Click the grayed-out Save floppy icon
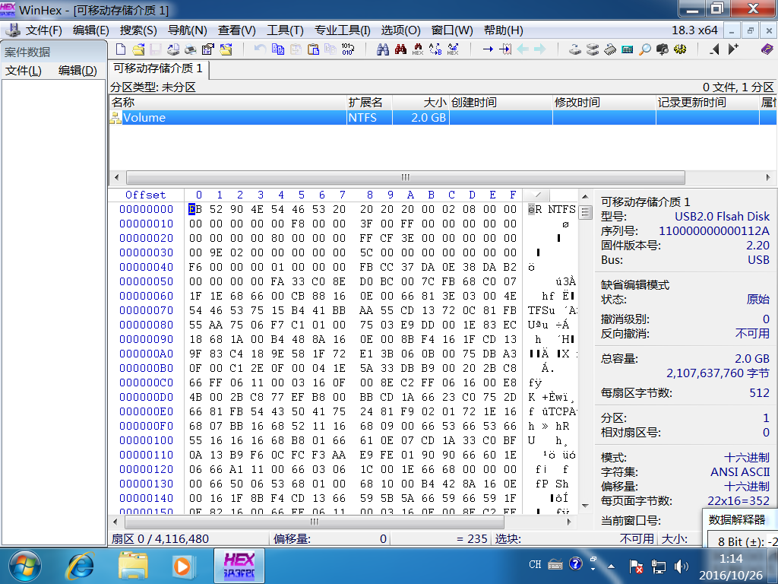Image resolution: width=778 pixels, height=584 pixels. click(156, 49)
